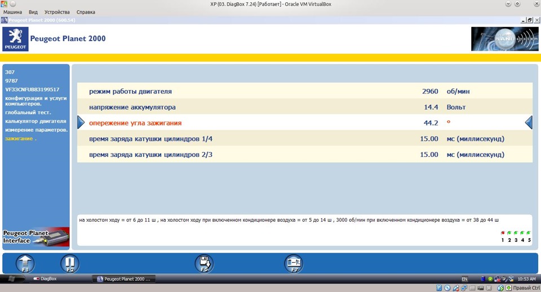The height and width of the screenshot is (292, 541).
Task: Open 'конфигурация и услуги компьютеров' breadcrumb
Action: (36, 101)
